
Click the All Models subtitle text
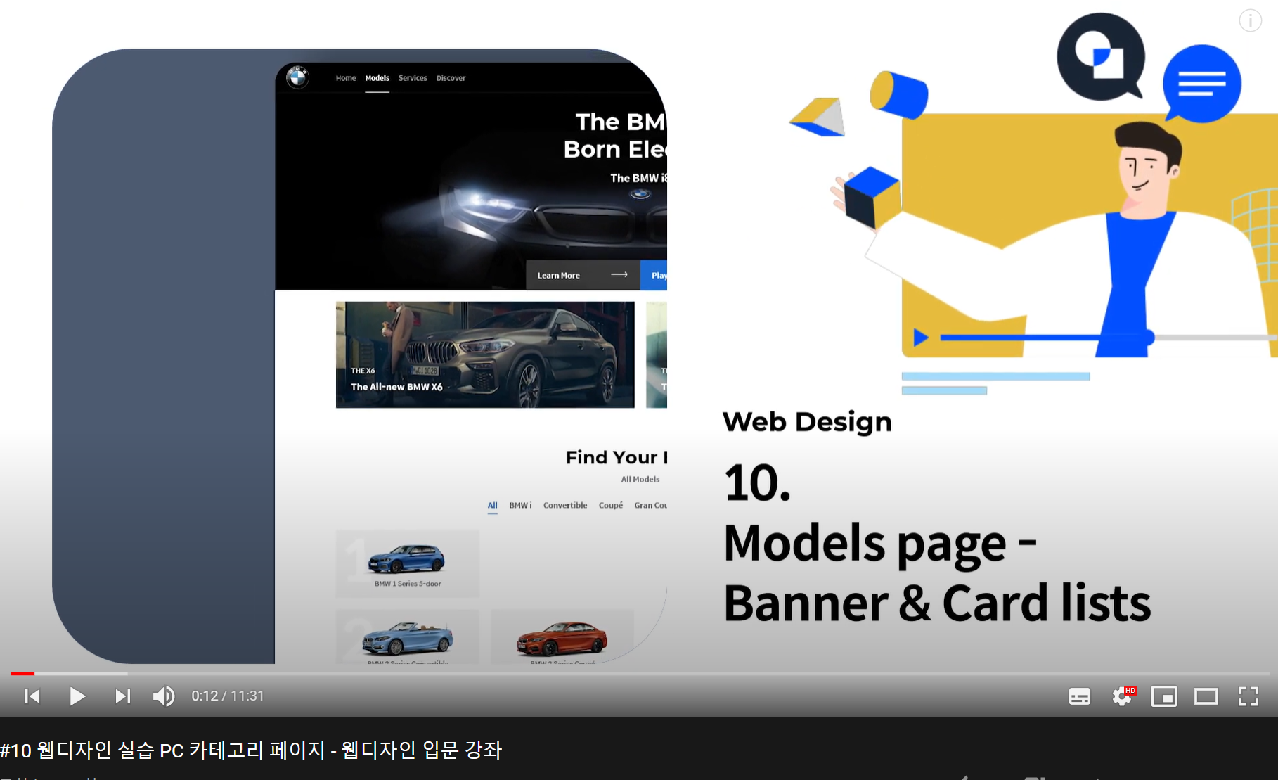click(640, 480)
